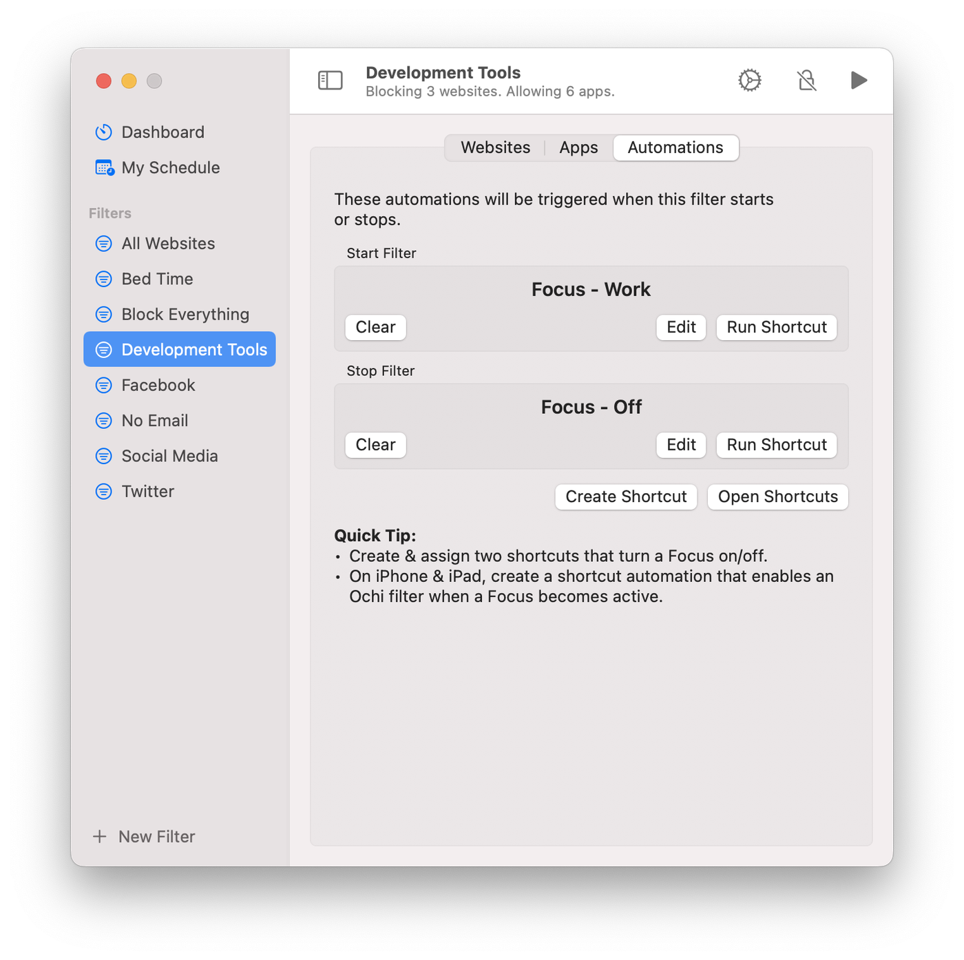Click the crossed-out lock icon
This screenshot has width=964, height=960.
(x=806, y=81)
